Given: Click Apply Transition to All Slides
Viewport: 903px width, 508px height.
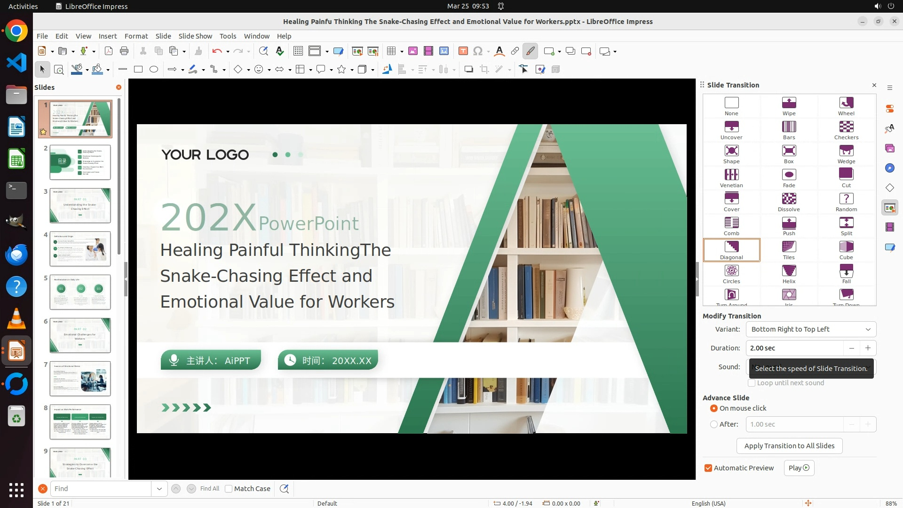Looking at the screenshot, I should click(789, 446).
